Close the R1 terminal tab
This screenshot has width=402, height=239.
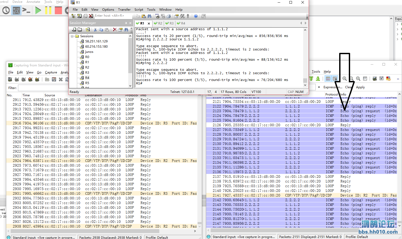[149, 23]
